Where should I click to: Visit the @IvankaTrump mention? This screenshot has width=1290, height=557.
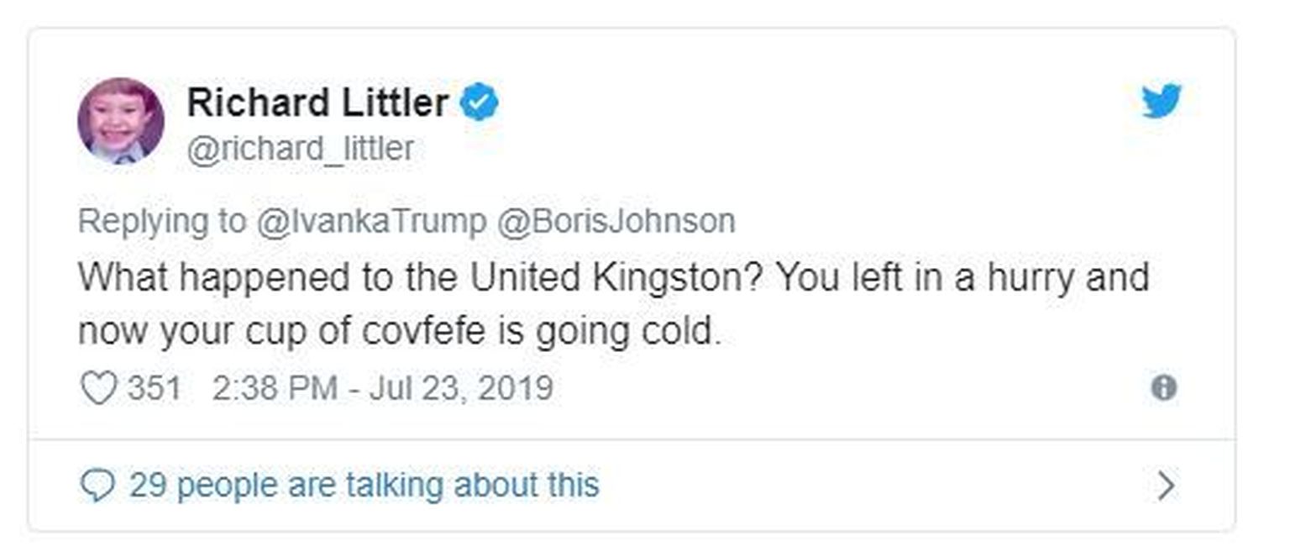[370, 221]
